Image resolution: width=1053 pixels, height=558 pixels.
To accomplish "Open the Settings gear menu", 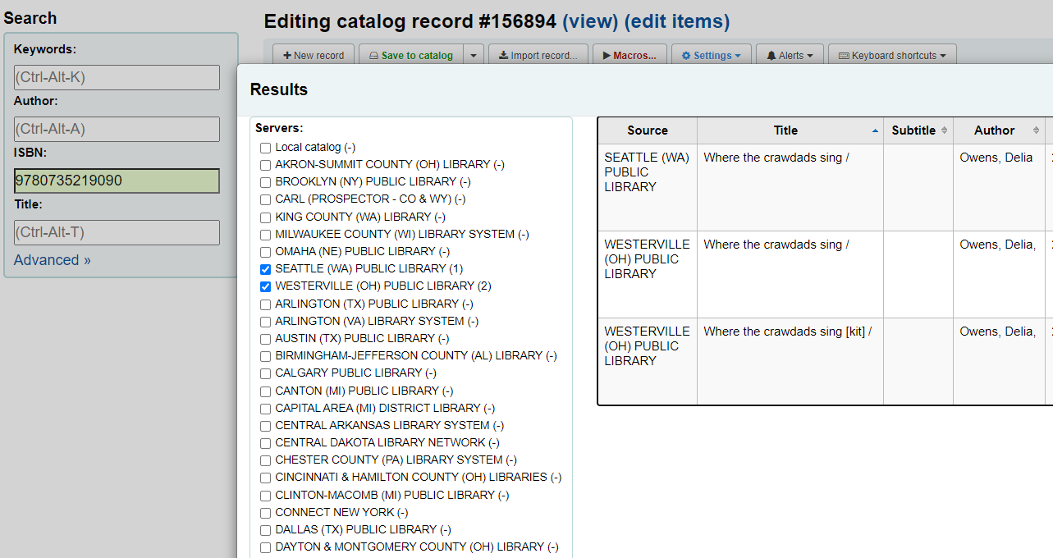I will [x=711, y=56].
